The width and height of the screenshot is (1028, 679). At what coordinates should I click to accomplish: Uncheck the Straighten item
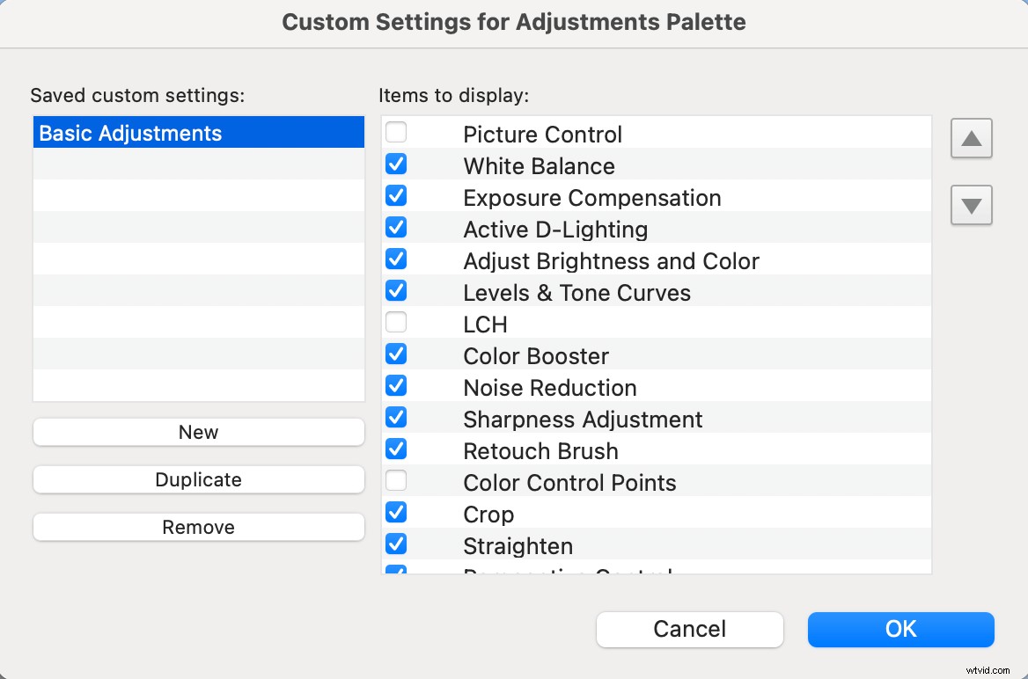coord(396,544)
